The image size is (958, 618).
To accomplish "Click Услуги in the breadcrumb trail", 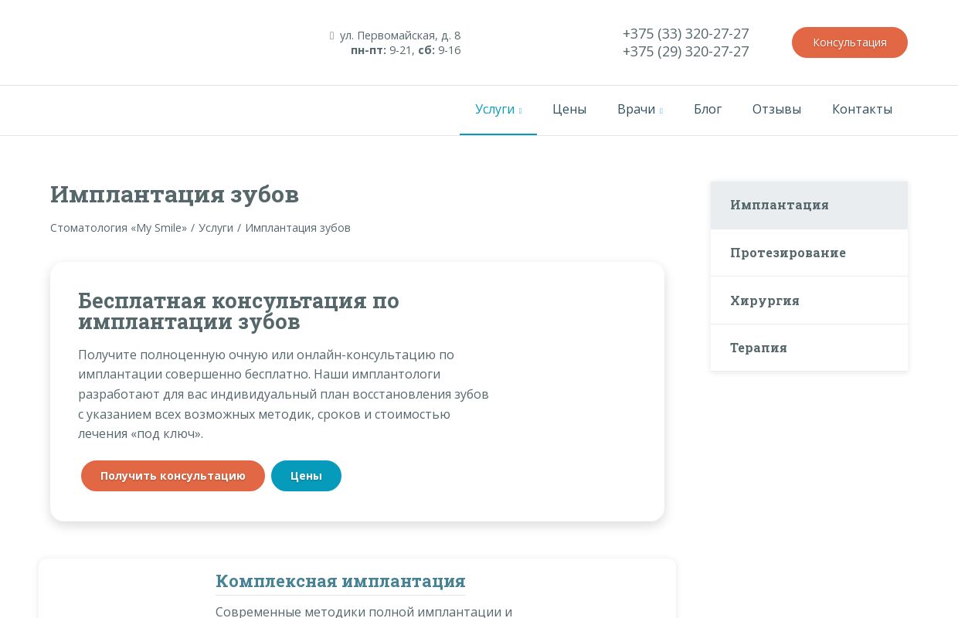I will pos(216,227).
